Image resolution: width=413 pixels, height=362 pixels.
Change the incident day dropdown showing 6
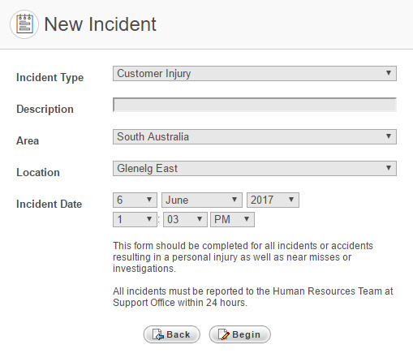point(135,200)
